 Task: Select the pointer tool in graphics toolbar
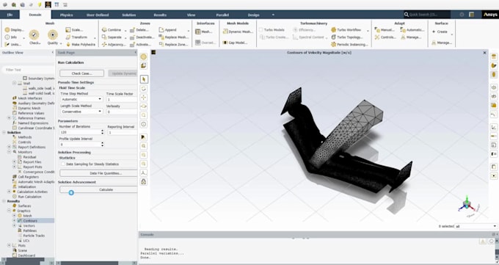click(144, 79)
